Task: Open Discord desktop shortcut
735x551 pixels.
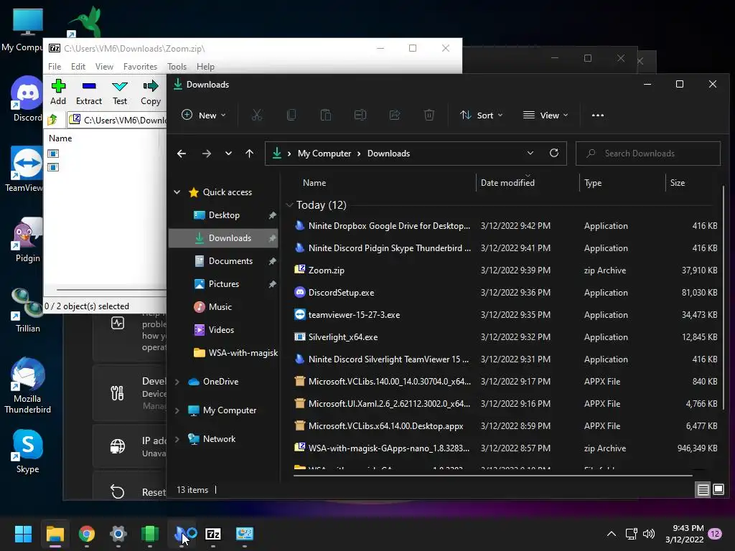Action: point(28,99)
